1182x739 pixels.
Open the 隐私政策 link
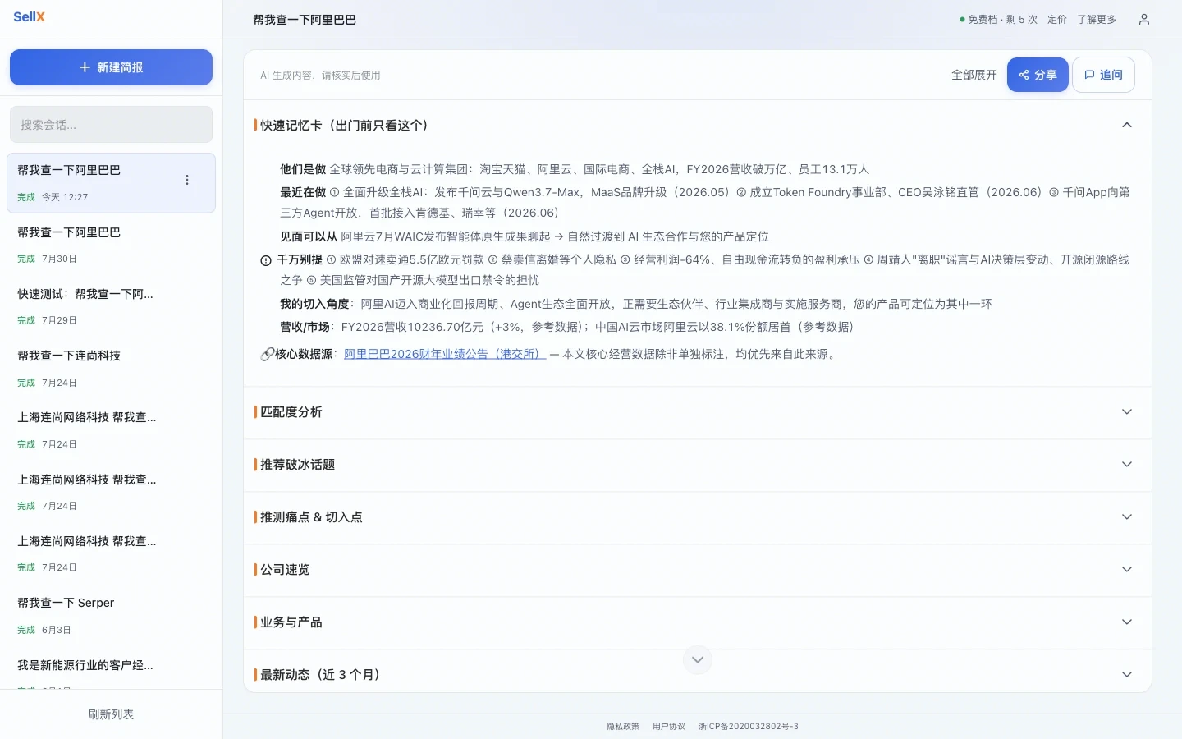click(623, 726)
